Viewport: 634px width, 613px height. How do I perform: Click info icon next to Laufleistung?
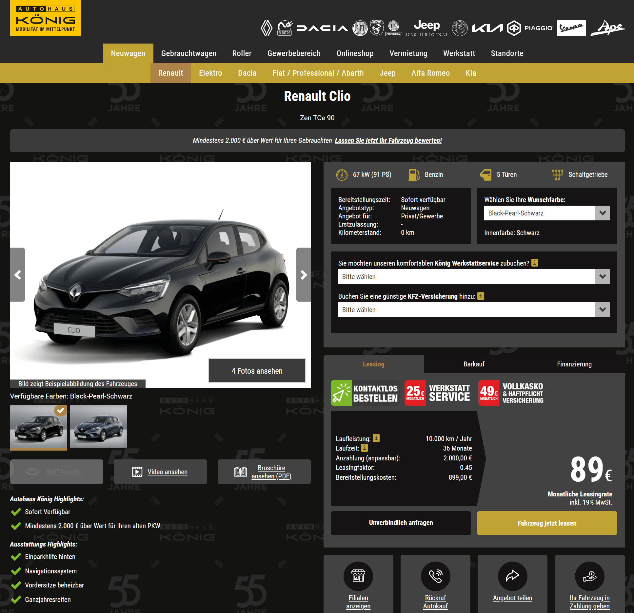click(x=376, y=438)
